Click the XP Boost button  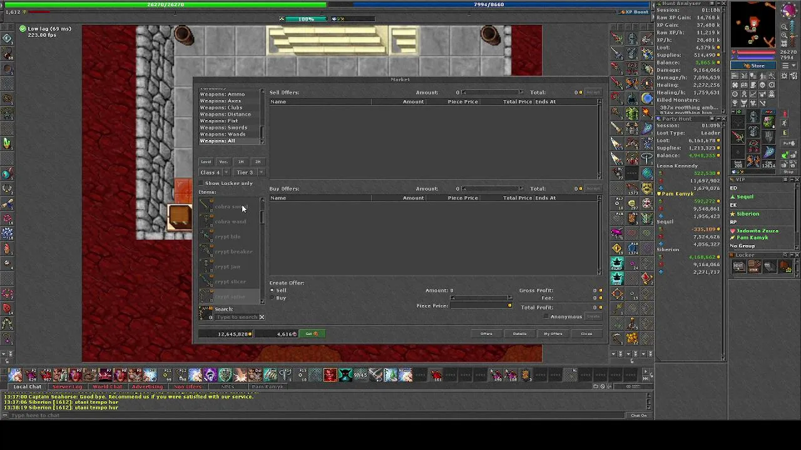[635, 12]
